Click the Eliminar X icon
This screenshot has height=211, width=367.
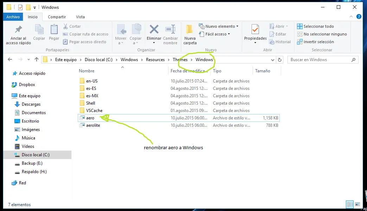154,29
